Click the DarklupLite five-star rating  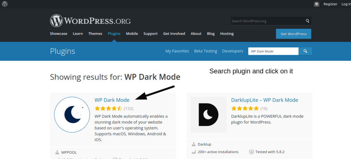tap(245, 109)
